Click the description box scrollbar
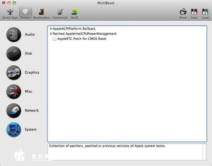Image resolution: width=212 pixels, height=166 pixels. (204, 152)
